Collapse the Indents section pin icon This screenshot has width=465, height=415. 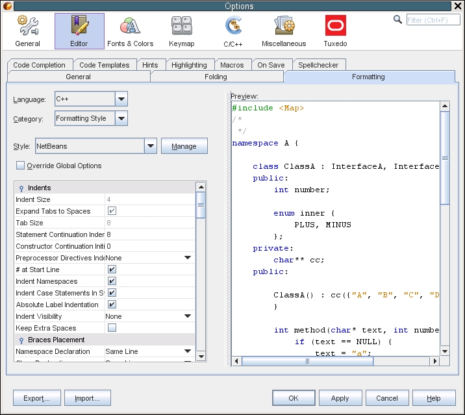[x=21, y=188]
